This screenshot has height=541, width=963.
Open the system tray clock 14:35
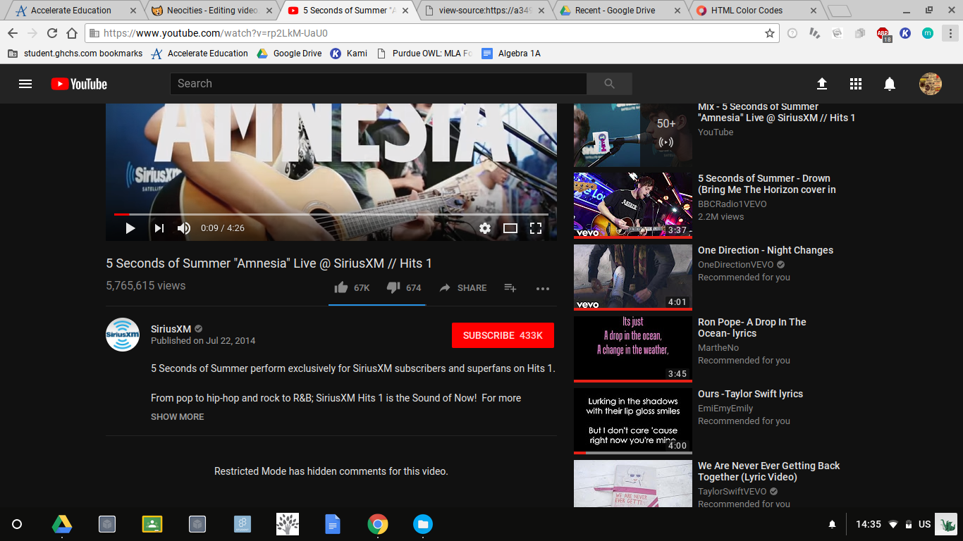tap(869, 524)
